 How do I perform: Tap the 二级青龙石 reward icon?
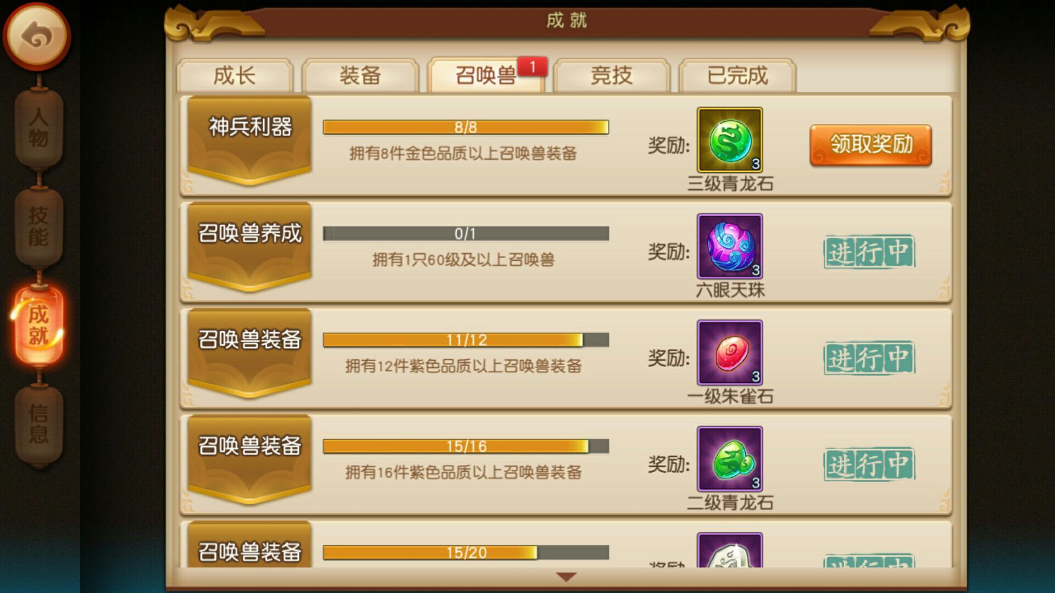(730, 459)
